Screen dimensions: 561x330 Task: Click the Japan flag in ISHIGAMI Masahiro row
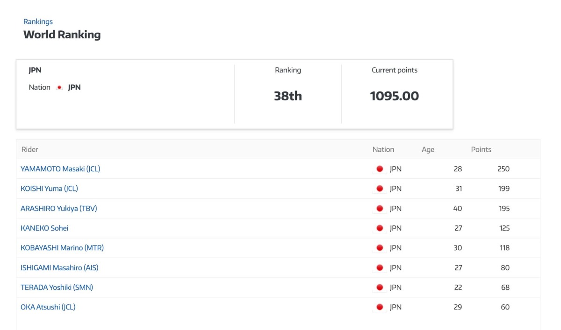pyautogui.click(x=380, y=268)
